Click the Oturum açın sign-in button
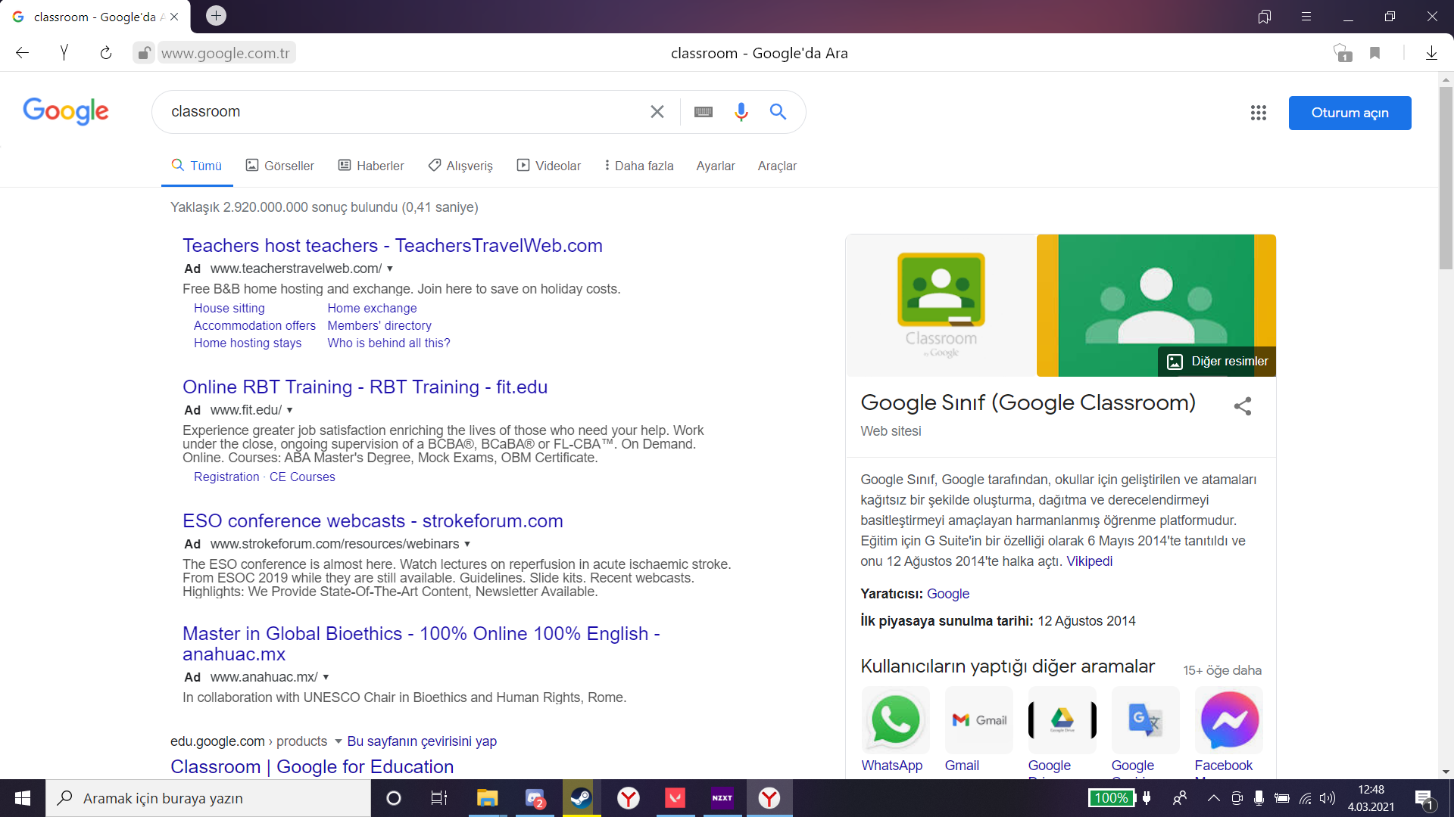This screenshot has width=1454, height=817. click(1349, 113)
